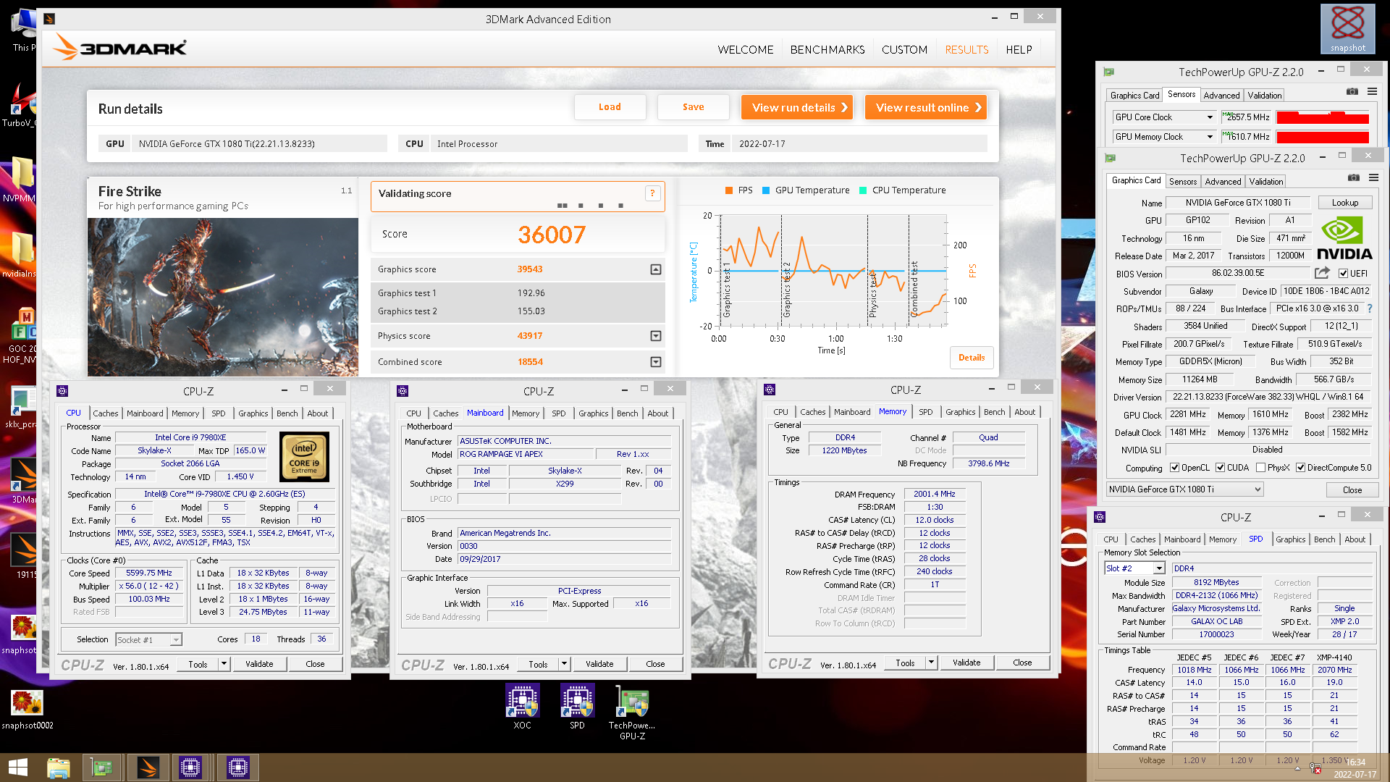Open the snaphsot0002 desktop icon
The width and height of the screenshot is (1390, 782).
27,709
